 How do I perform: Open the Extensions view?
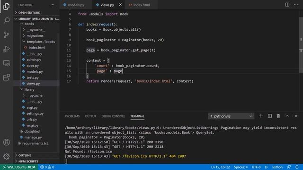coord(6,77)
